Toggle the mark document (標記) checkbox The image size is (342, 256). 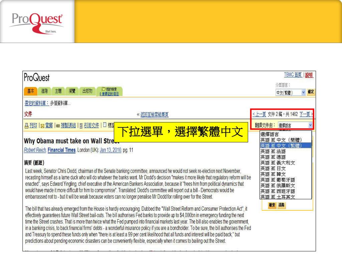click(105, 125)
